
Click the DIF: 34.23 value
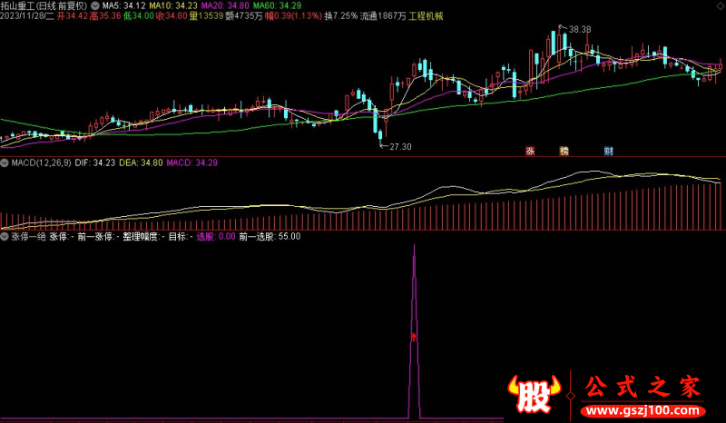click(95, 162)
